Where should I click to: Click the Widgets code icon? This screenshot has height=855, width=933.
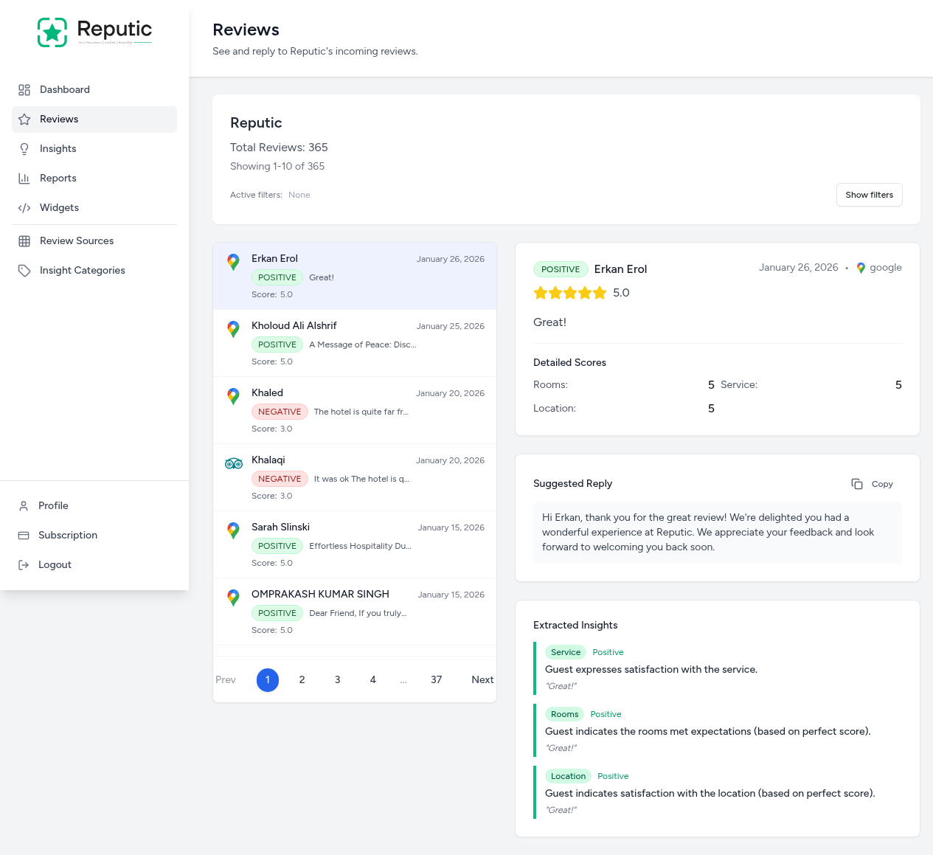[x=24, y=208]
